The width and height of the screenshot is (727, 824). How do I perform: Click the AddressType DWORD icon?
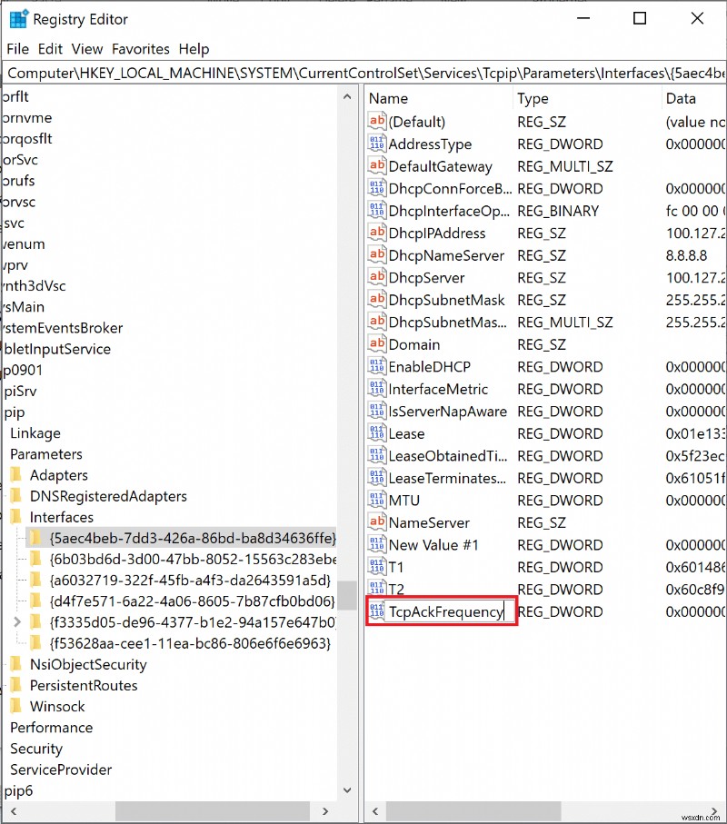click(377, 144)
